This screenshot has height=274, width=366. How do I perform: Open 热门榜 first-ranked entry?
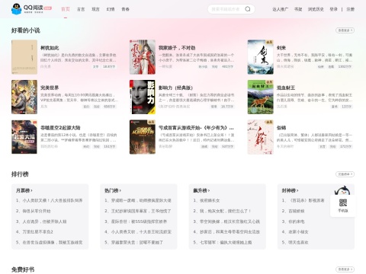pyautogui.click(x=138, y=200)
